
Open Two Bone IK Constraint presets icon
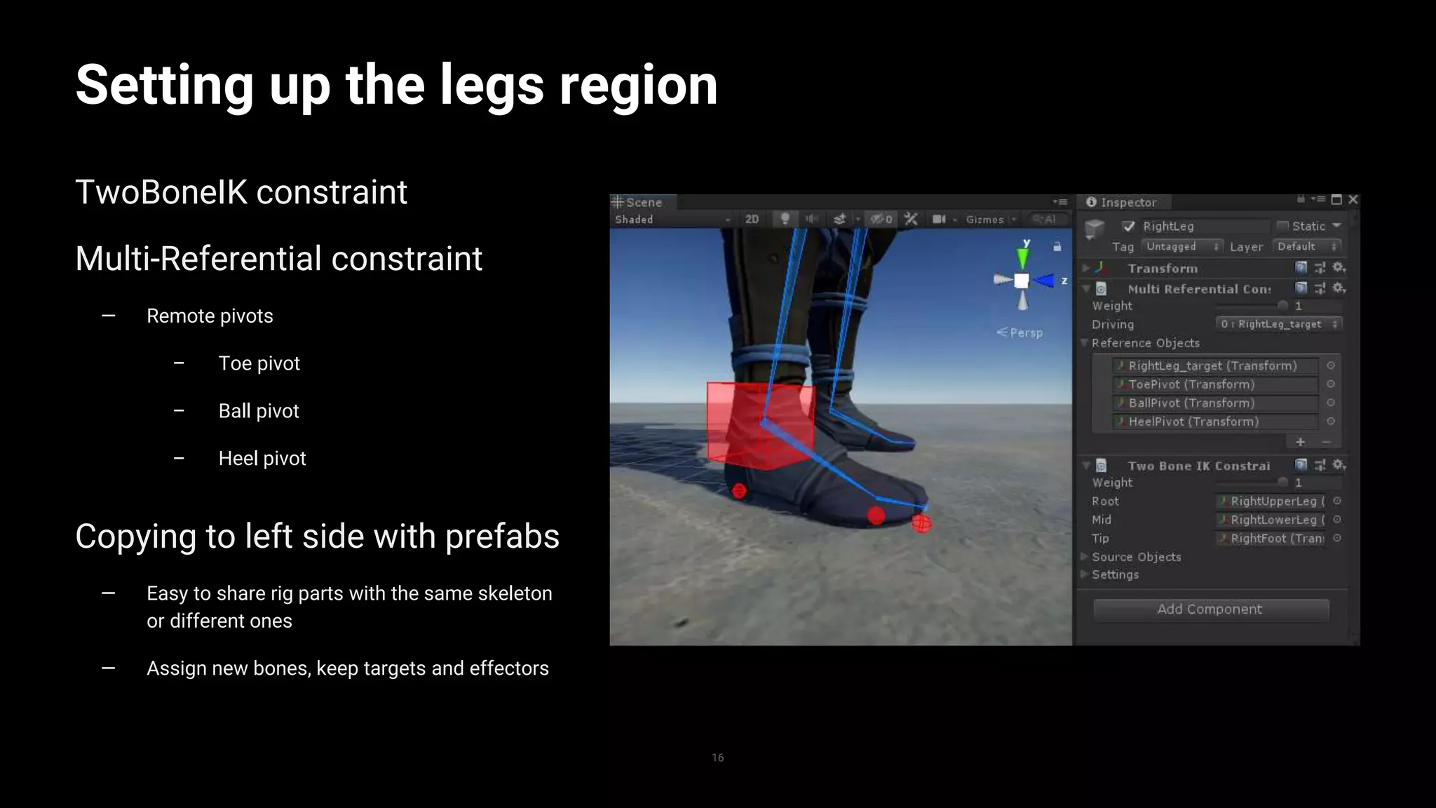tap(1320, 464)
